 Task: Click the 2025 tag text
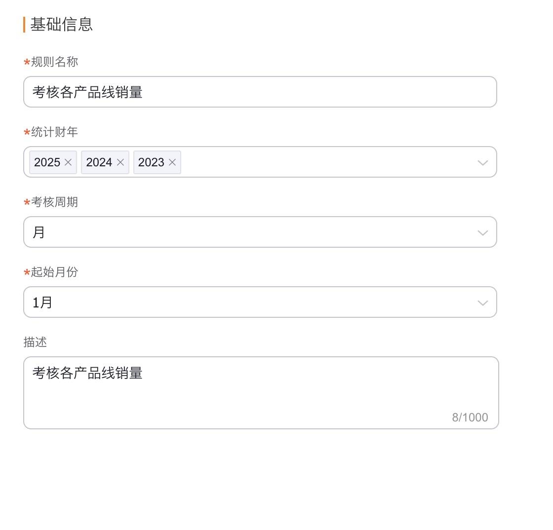[x=47, y=162]
